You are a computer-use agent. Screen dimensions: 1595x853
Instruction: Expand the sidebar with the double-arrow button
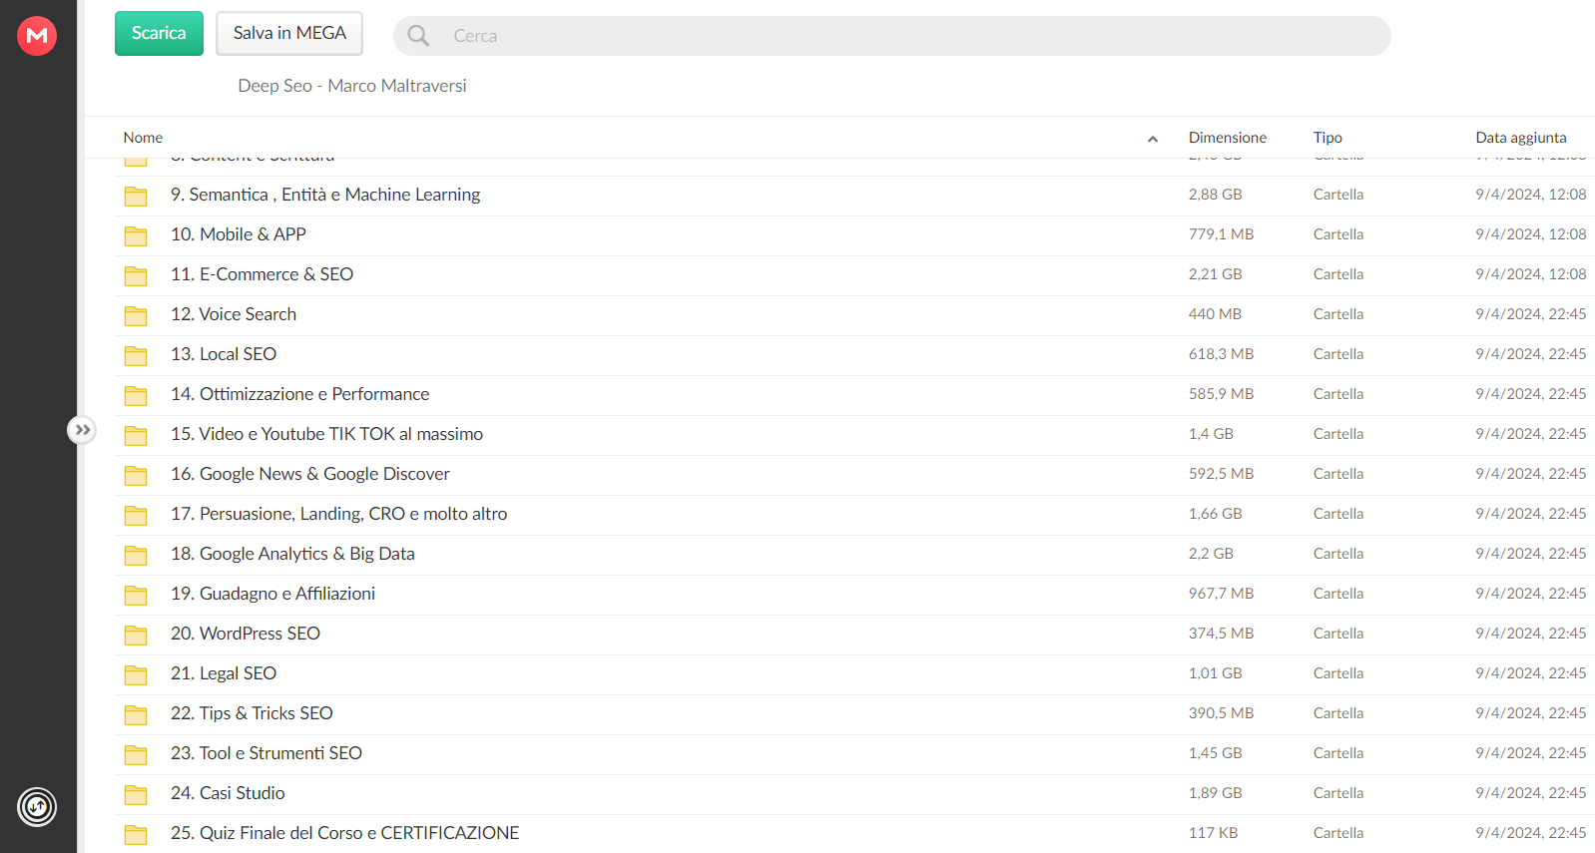(x=82, y=430)
